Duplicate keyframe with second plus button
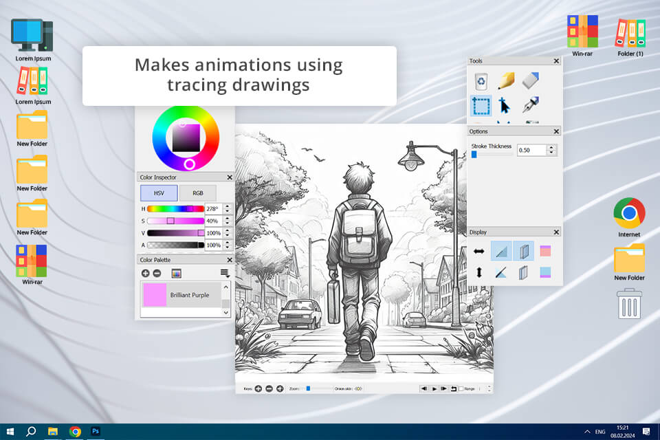This screenshot has width=660, height=440. (280, 388)
